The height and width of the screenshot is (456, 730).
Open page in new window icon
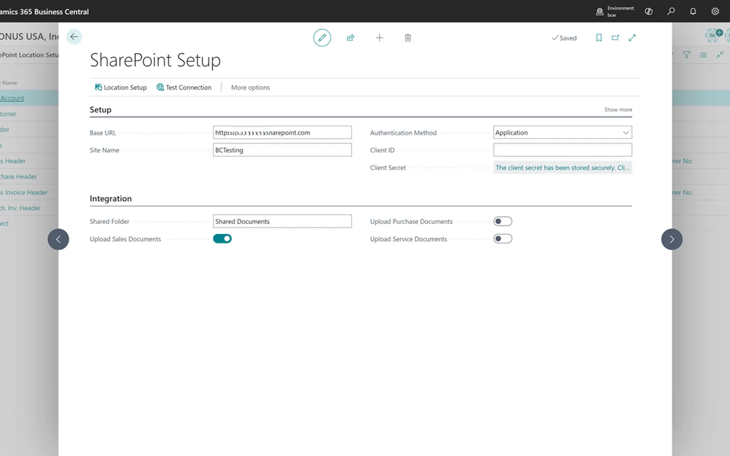tap(615, 38)
